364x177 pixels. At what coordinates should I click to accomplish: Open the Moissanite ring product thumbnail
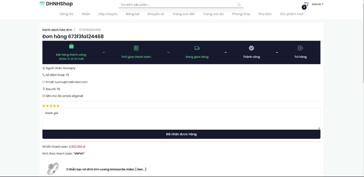coord(53,169)
